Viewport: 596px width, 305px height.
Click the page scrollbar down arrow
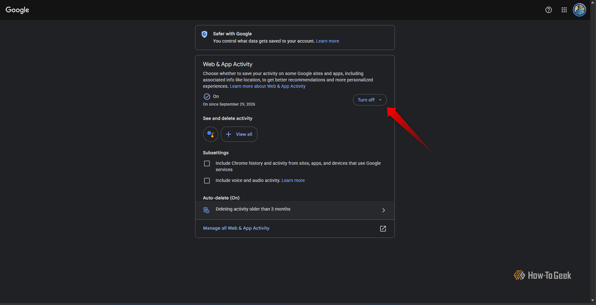coord(593,301)
